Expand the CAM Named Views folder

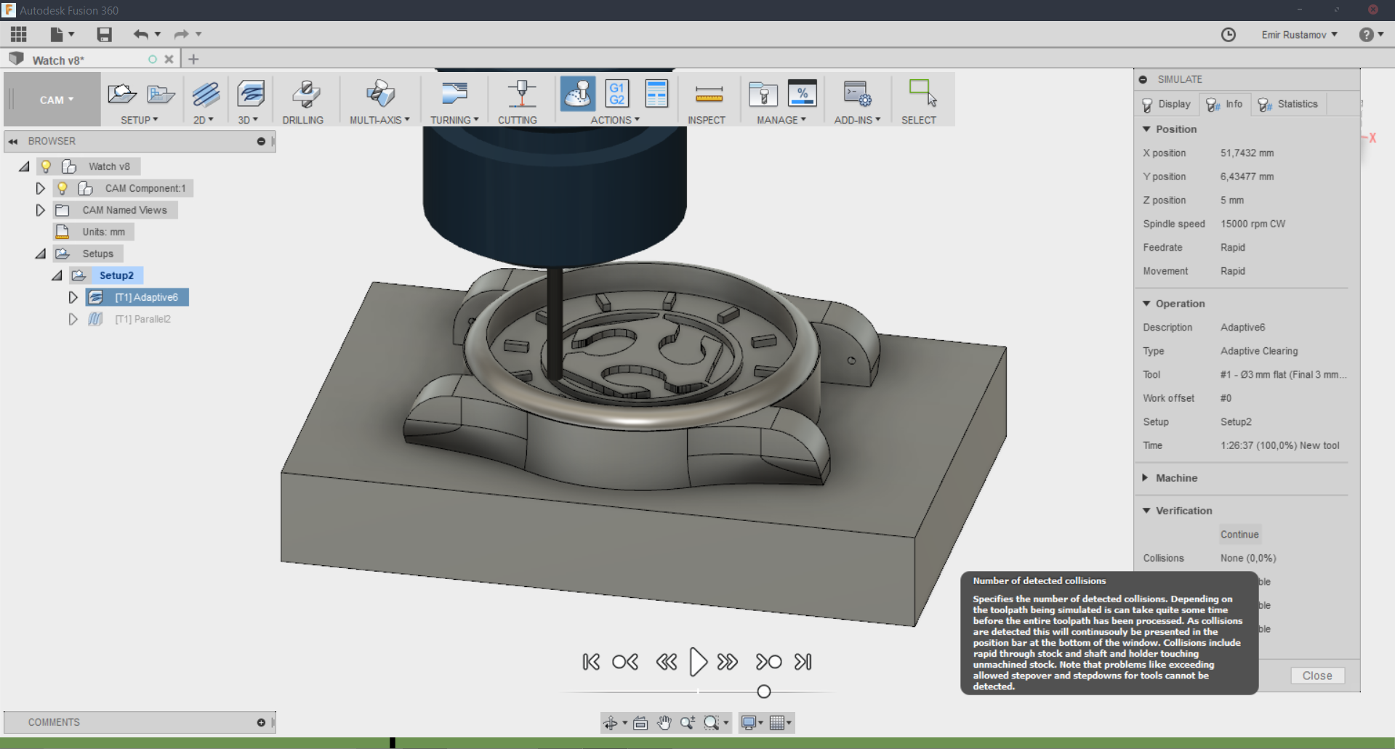click(x=41, y=210)
